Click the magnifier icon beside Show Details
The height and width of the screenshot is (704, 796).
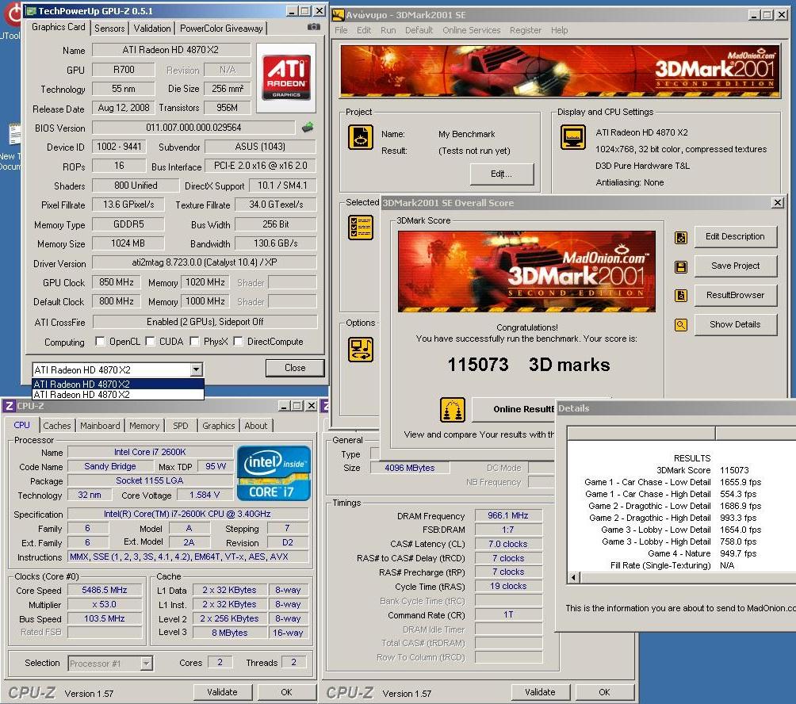click(x=681, y=325)
